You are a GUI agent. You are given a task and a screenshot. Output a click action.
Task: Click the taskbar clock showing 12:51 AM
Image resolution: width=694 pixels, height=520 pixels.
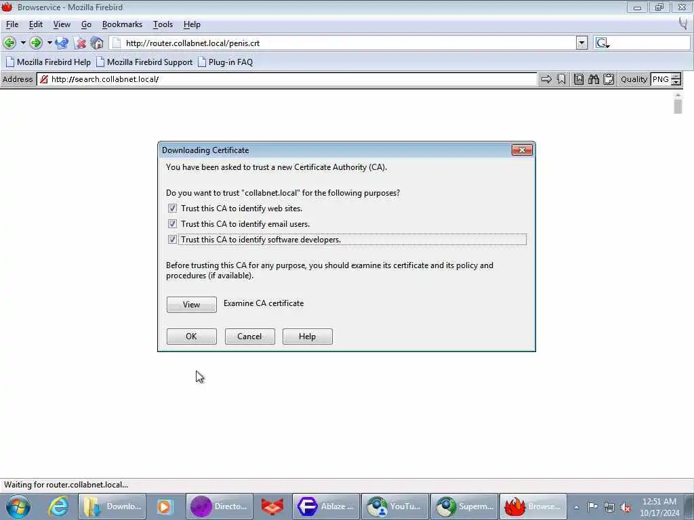[659, 507]
